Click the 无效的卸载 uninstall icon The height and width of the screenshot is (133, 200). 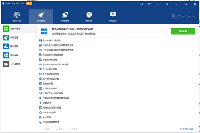pos(40,84)
